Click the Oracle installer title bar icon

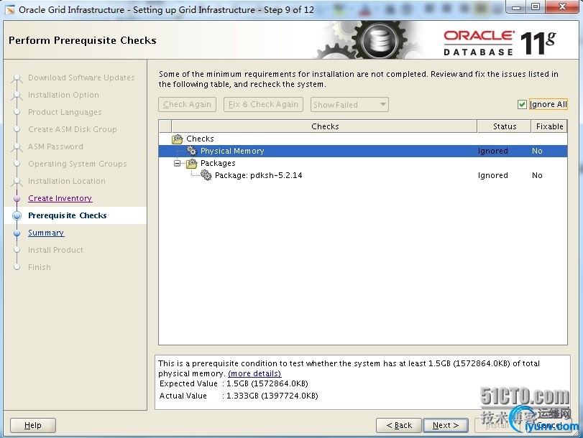pyautogui.click(x=10, y=9)
